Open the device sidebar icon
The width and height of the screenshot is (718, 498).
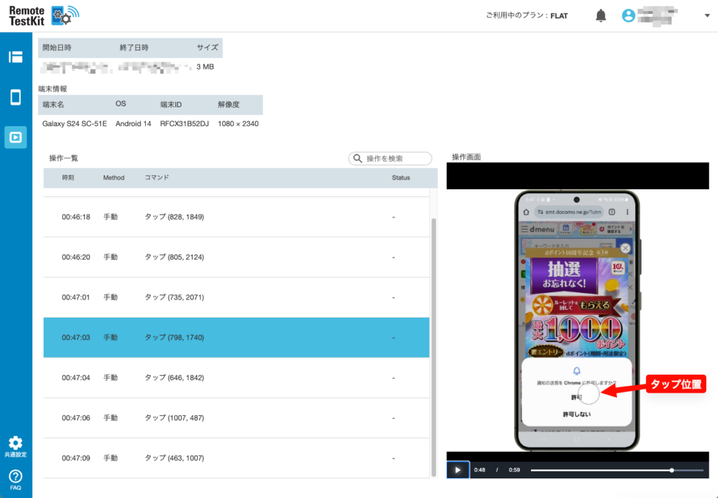pyautogui.click(x=15, y=97)
